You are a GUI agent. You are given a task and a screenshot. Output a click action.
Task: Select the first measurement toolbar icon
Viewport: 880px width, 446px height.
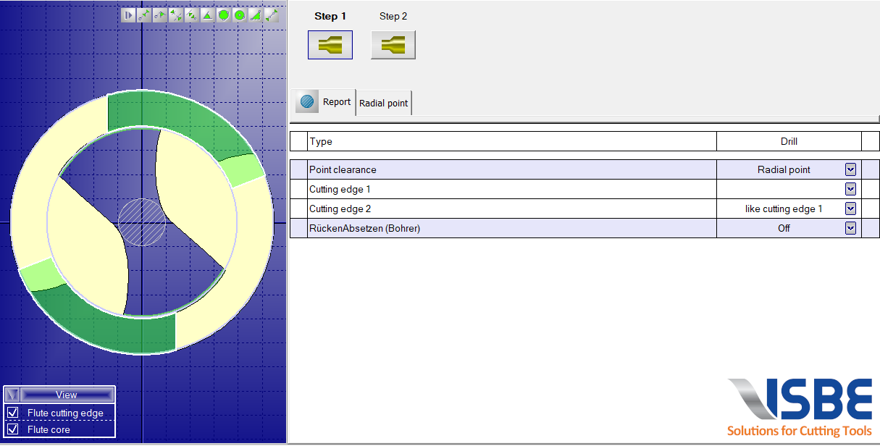129,14
